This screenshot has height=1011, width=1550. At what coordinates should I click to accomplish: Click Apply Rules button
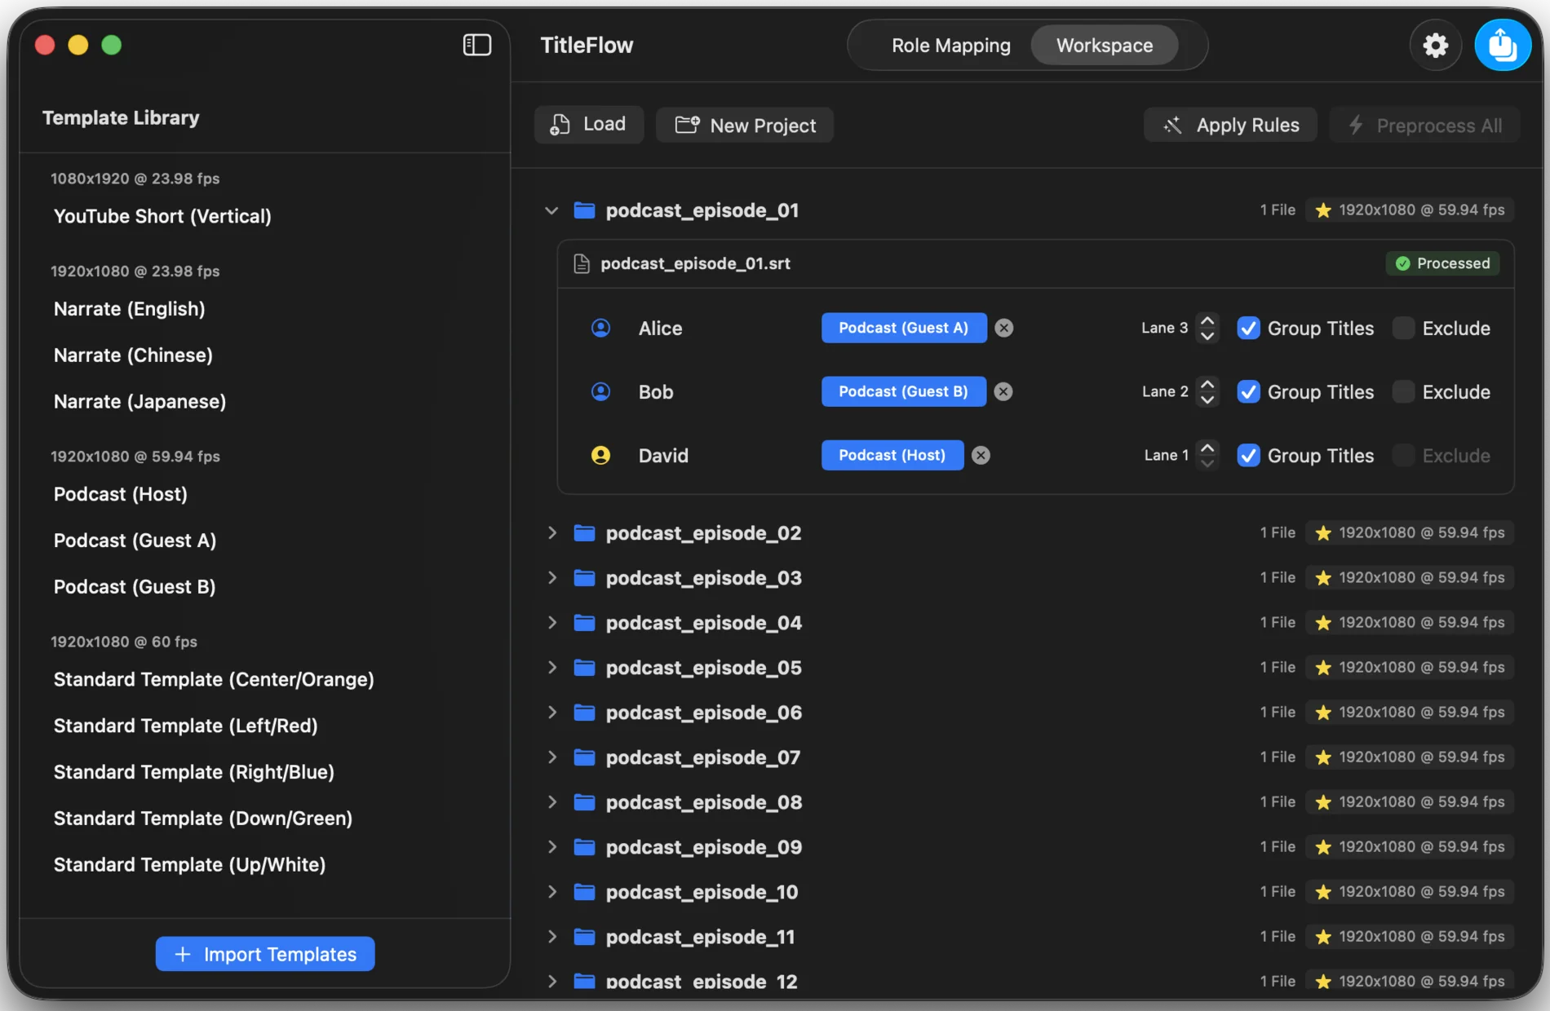1230,125
